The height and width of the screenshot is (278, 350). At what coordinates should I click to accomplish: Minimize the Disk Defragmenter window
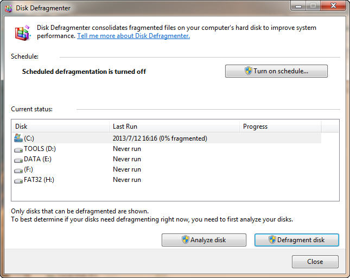pos(298,6)
